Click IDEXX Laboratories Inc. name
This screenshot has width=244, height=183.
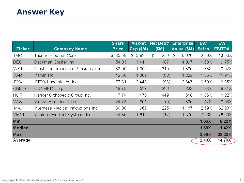coord(56,82)
